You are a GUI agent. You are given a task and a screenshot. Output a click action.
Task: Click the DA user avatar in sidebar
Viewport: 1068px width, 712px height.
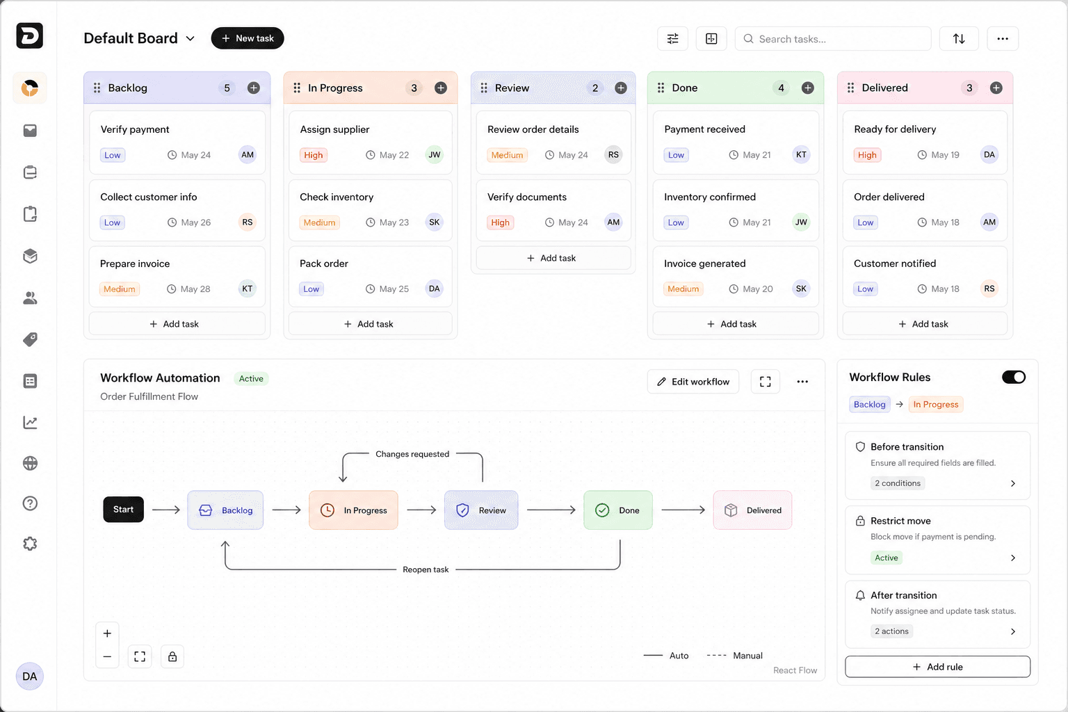click(x=30, y=677)
